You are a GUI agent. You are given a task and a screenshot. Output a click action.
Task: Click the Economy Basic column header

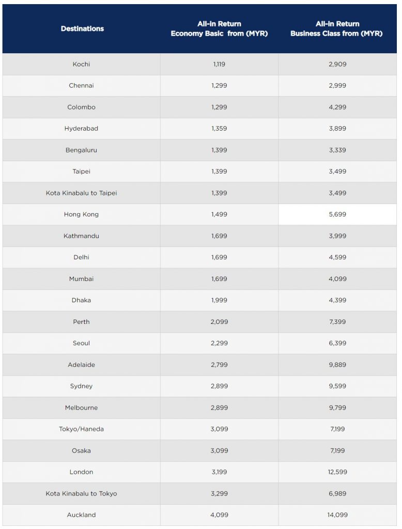[219, 29]
